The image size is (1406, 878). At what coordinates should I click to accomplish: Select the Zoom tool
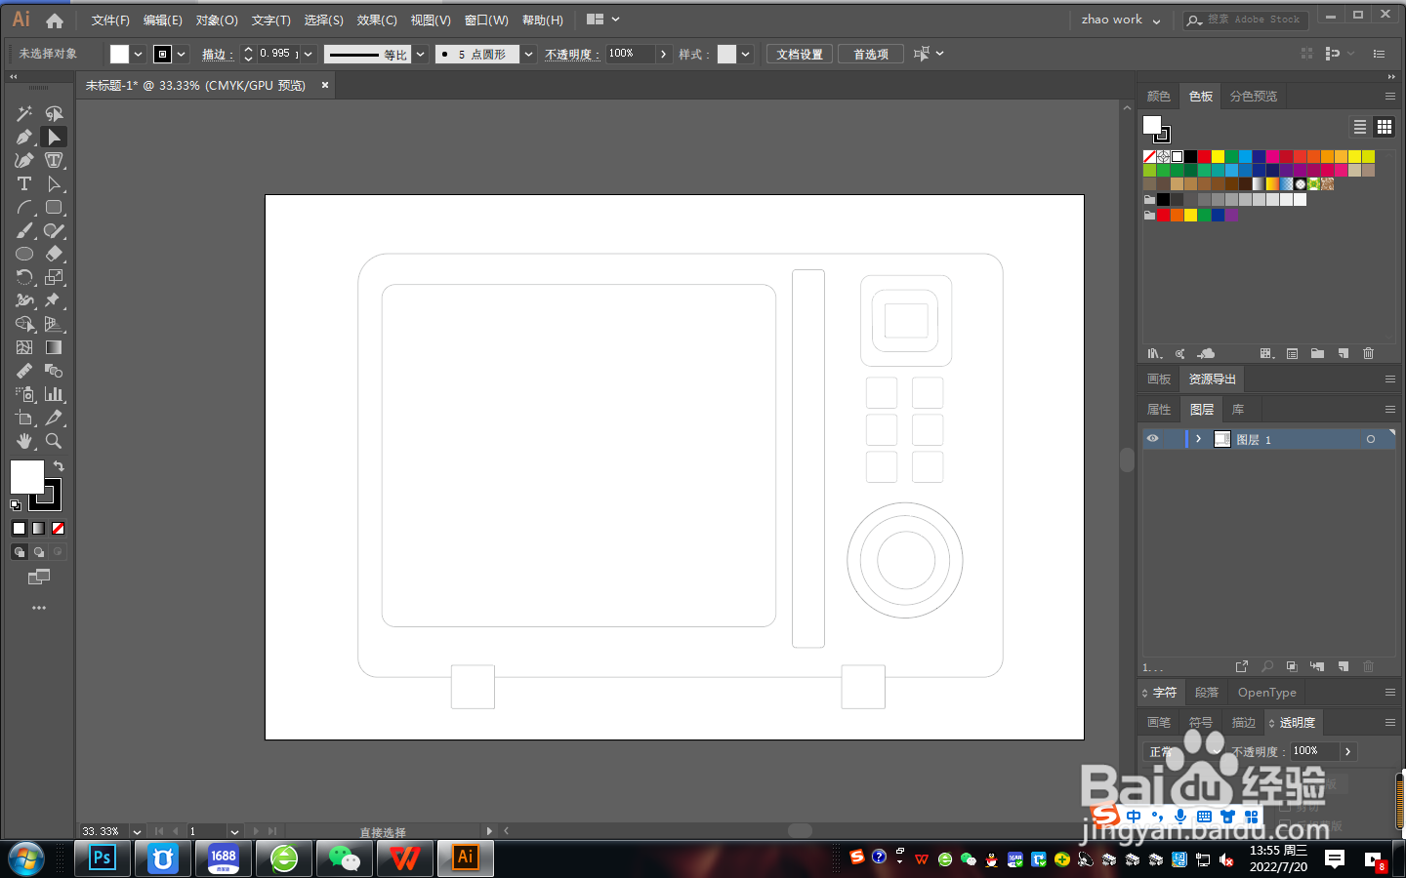(54, 442)
